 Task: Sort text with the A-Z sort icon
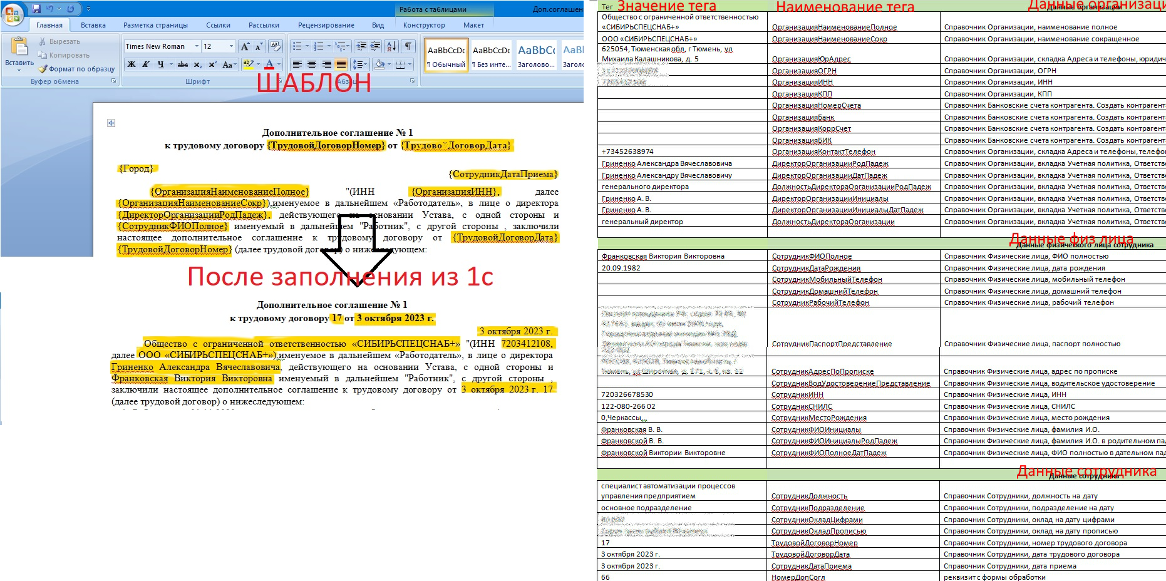pos(391,46)
